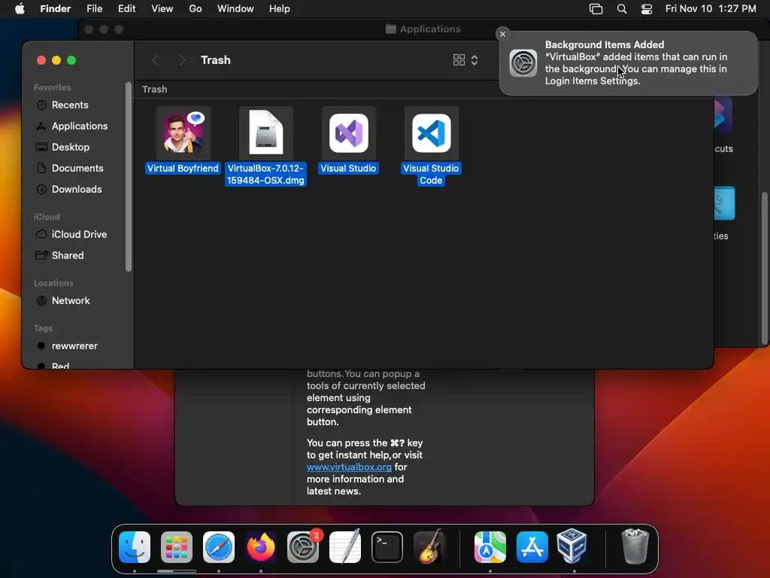
Task: Open iCloud Drive in the sidebar
Action: 78,235
